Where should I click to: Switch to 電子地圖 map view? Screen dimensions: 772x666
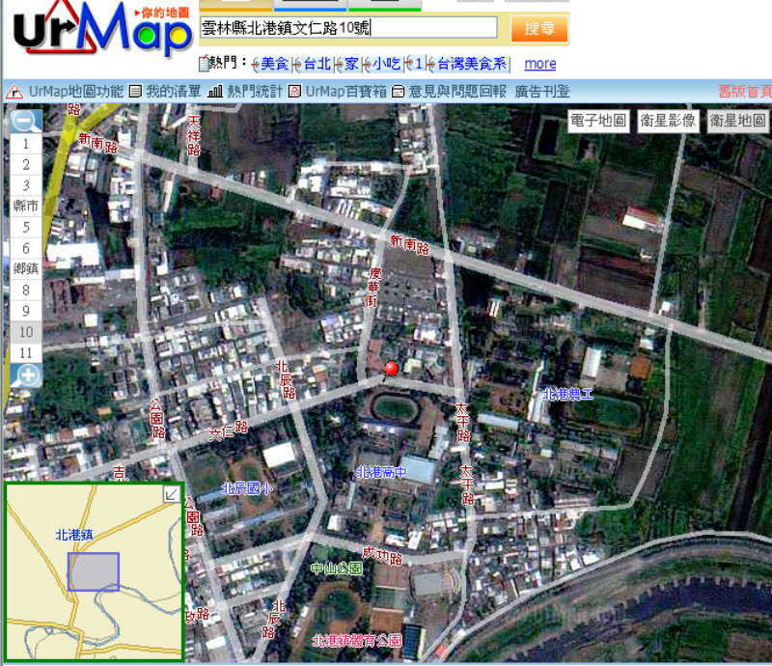[x=598, y=121]
